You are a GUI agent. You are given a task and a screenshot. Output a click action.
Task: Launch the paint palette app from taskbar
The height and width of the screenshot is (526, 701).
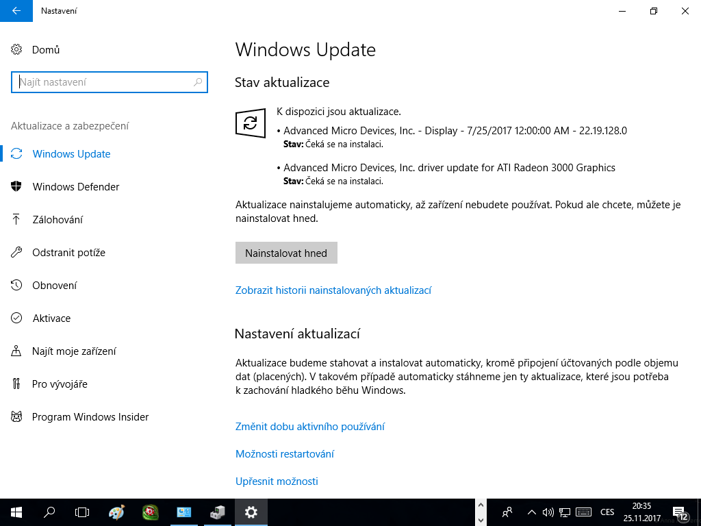(116, 512)
